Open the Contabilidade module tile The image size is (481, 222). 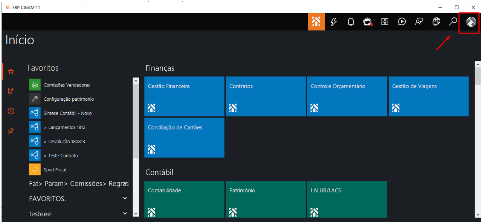coord(184,199)
